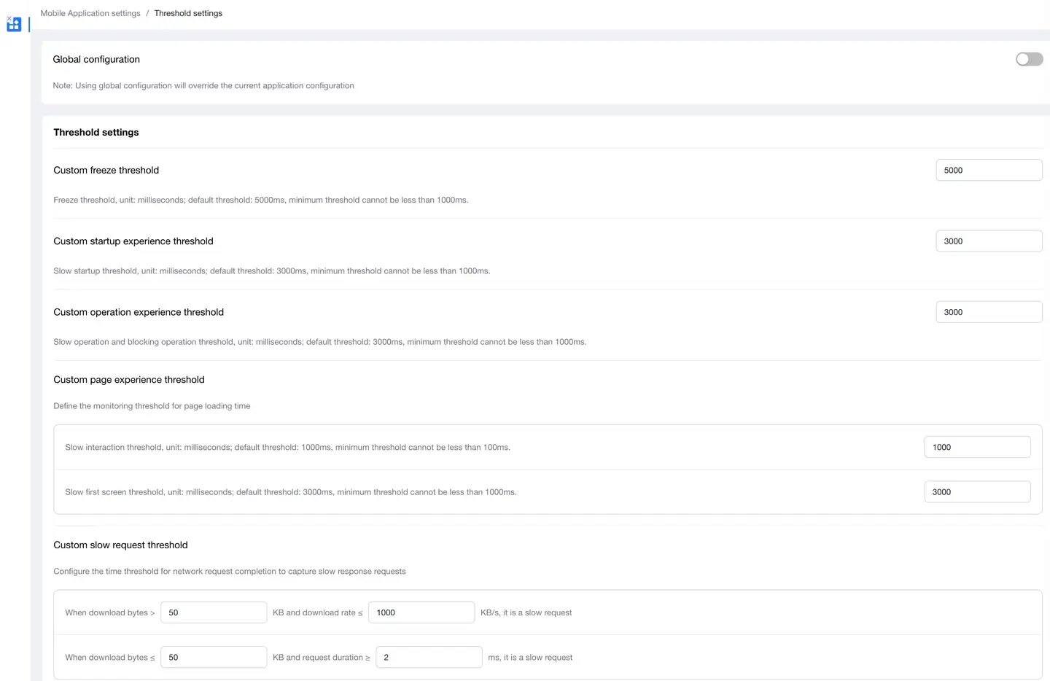The height and width of the screenshot is (681, 1050).
Task: Click the Custom page experience threshold label
Action: (129, 380)
